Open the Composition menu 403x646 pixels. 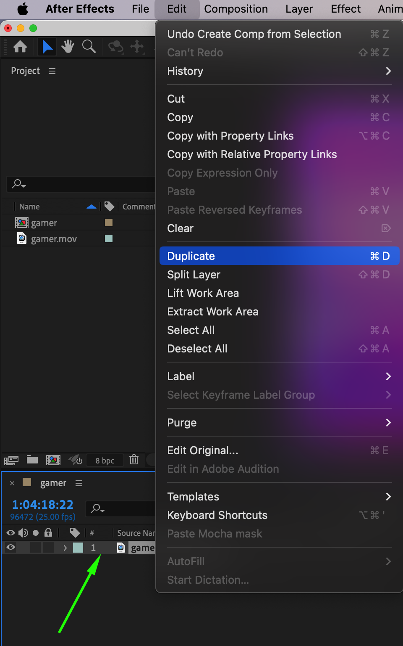(x=236, y=9)
